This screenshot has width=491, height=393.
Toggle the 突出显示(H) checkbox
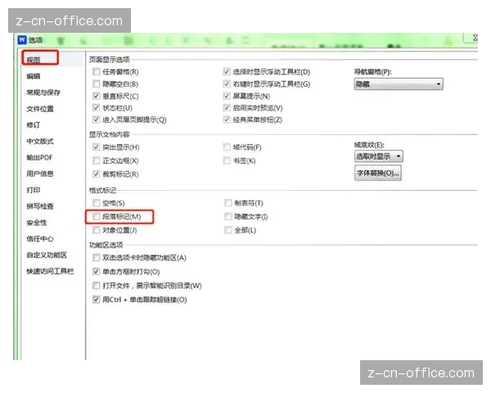[x=96, y=147]
